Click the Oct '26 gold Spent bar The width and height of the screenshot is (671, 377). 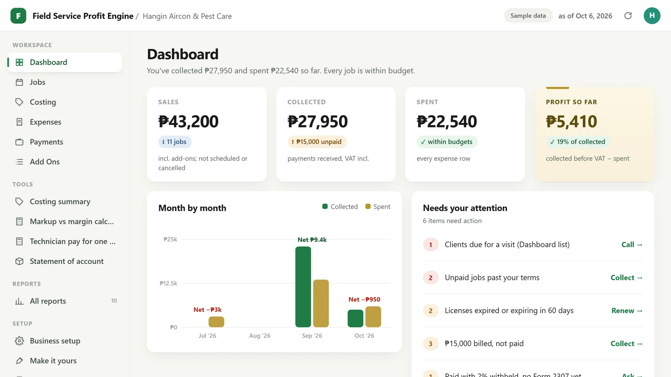click(x=373, y=317)
